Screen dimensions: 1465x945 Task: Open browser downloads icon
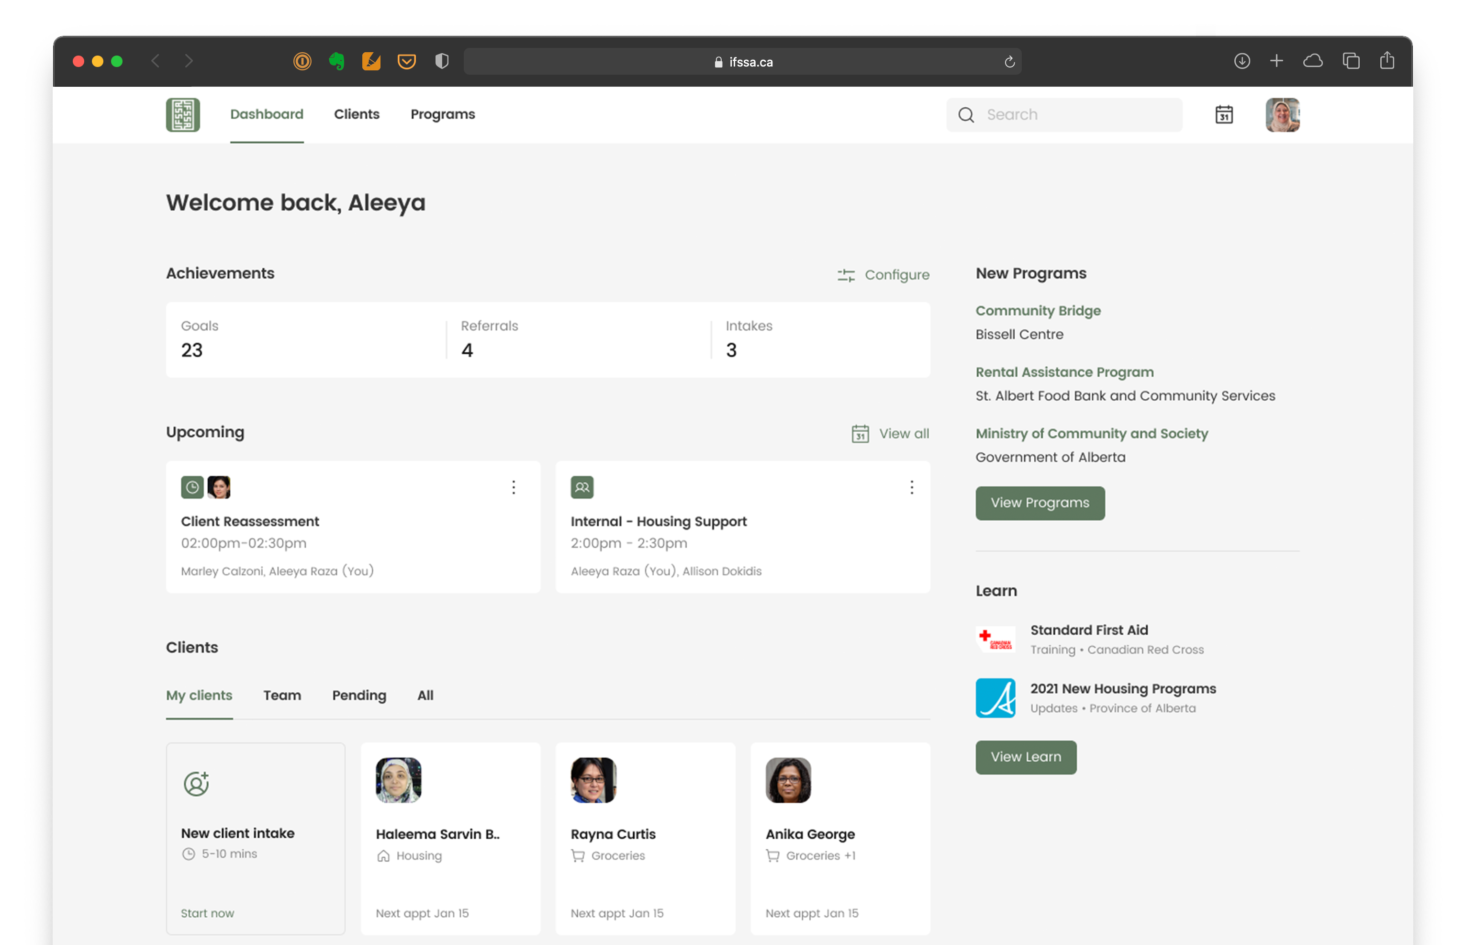(x=1241, y=61)
